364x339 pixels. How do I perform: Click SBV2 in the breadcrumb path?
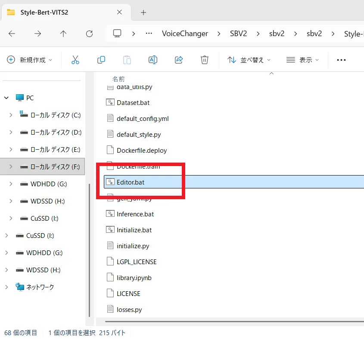(x=238, y=34)
